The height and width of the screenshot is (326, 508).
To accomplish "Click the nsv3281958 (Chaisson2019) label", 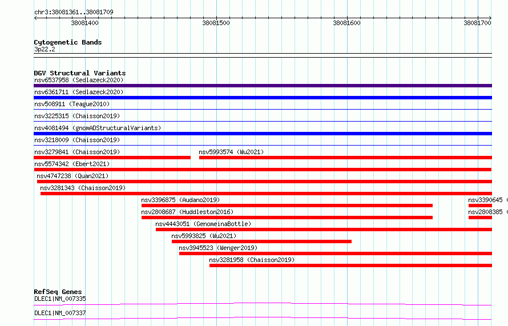I will pos(252,260).
